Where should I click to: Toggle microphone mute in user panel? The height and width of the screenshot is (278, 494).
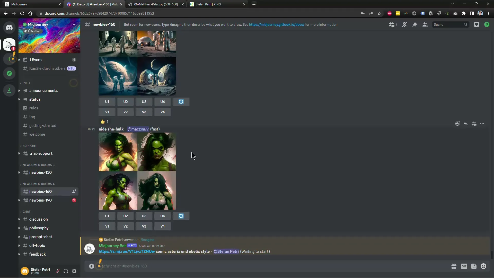tap(58, 271)
